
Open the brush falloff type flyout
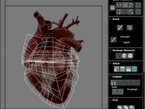pyautogui.click(x=114, y=40)
